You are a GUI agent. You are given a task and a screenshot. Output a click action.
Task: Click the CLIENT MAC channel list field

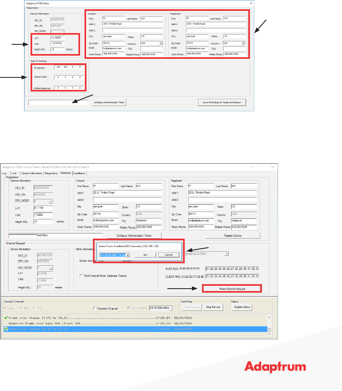coord(232,276)
